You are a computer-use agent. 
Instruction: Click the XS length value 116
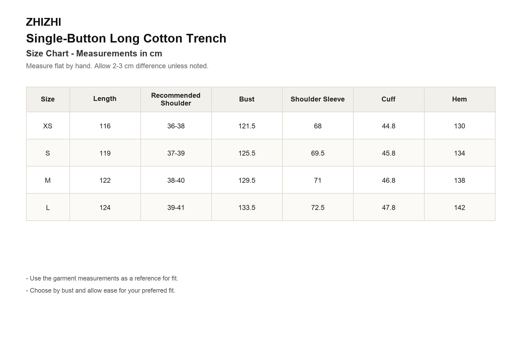[105, 126]
